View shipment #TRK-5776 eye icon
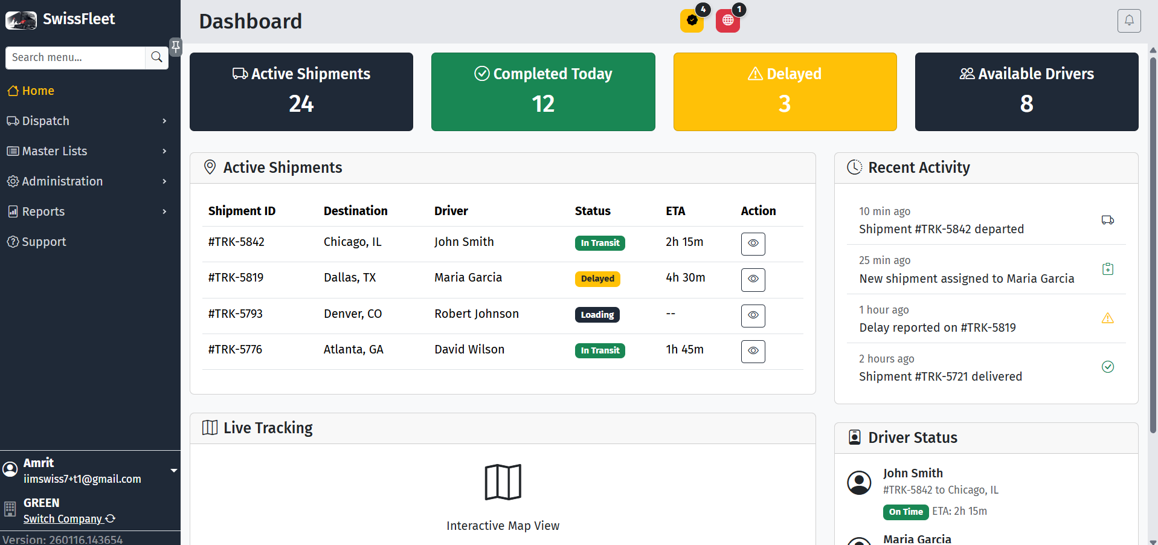 click(753, 351)
